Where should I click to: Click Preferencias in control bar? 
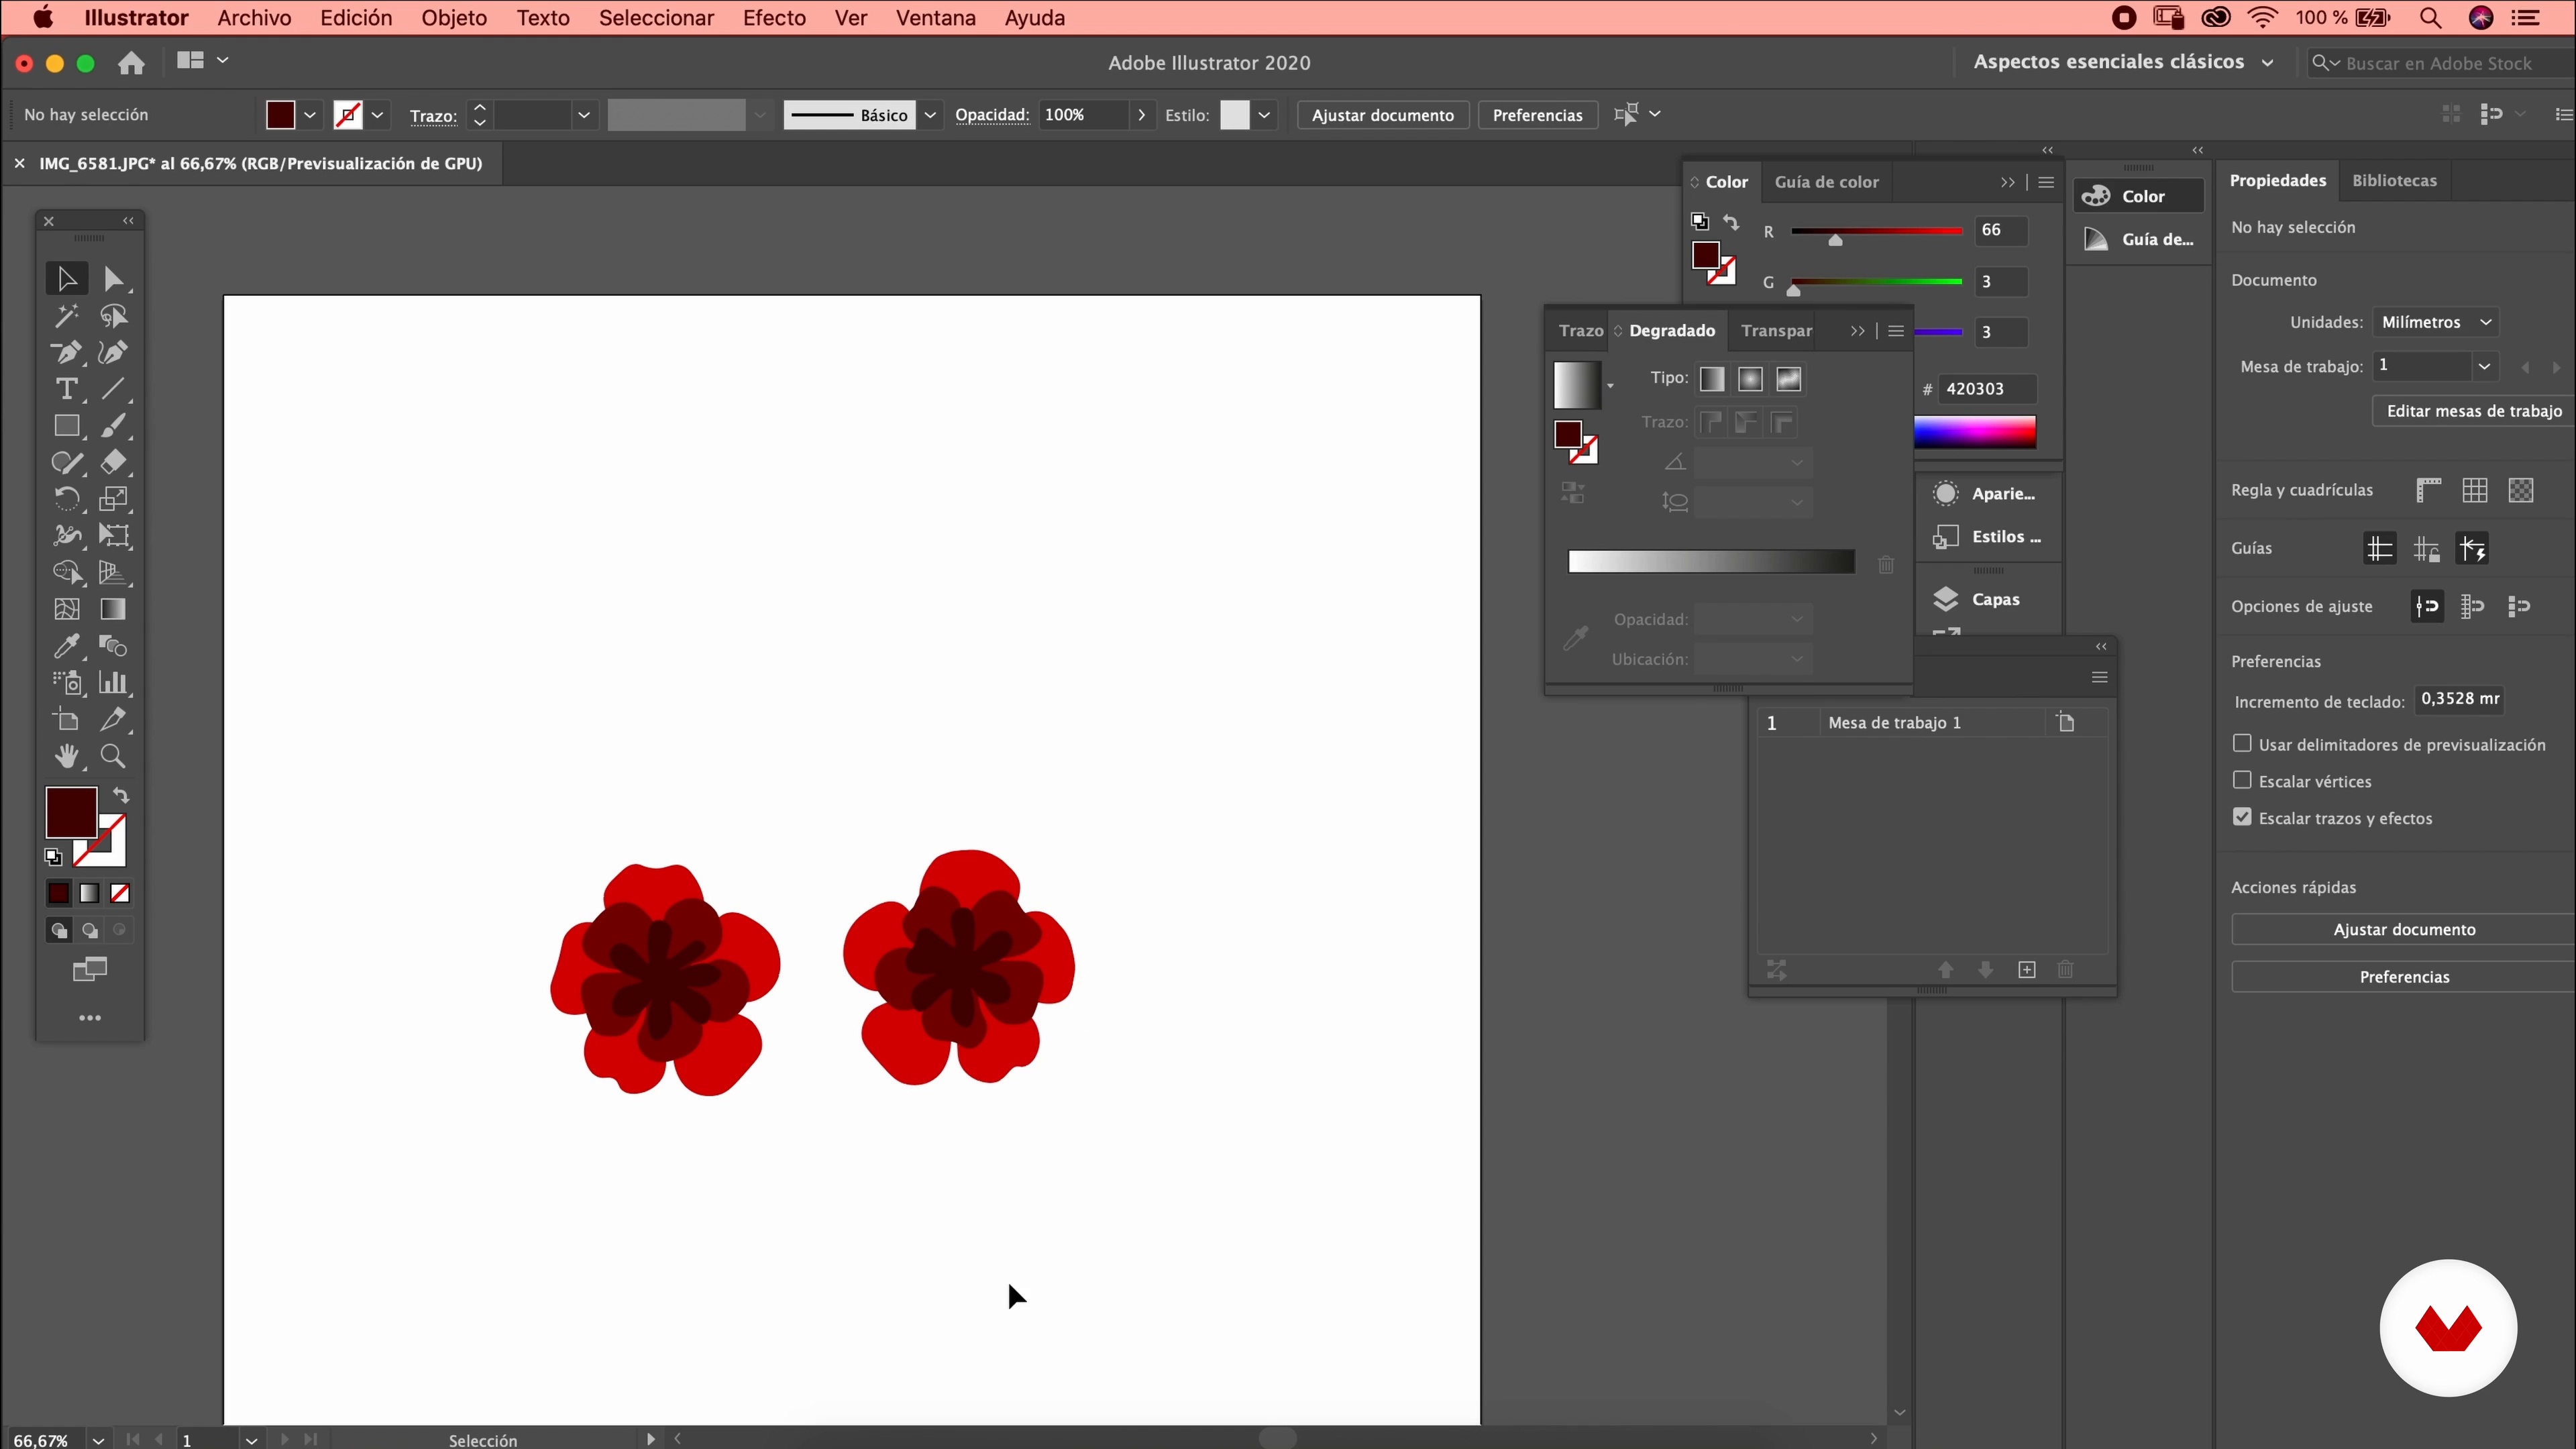point(1537,115)
